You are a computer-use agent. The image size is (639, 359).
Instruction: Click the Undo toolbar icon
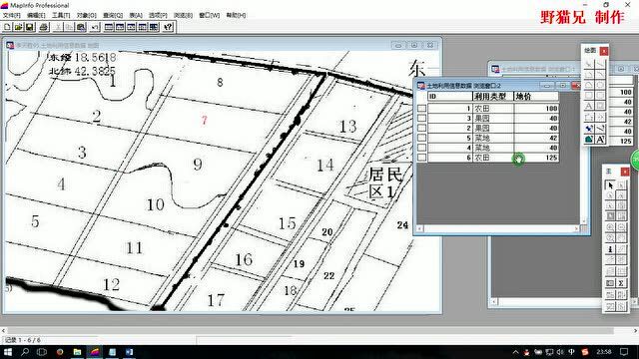point(95,27)
